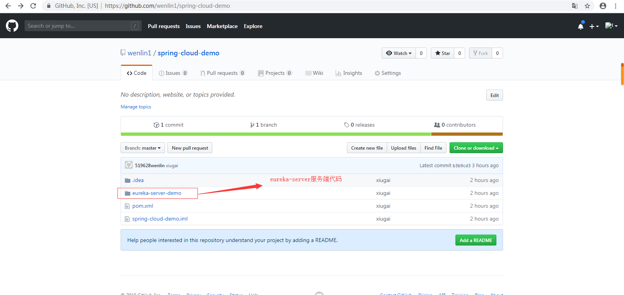
Task: Click the browser address bar URL
Action: pos(167,6)
